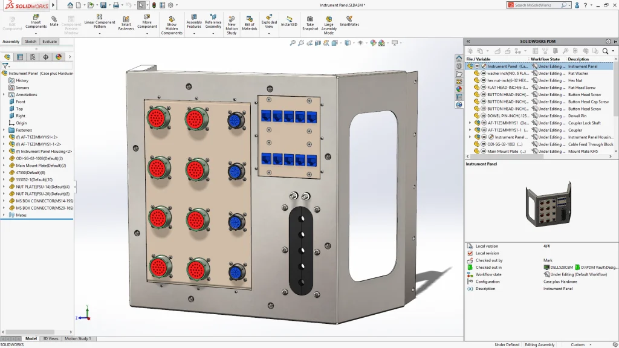Open the Exploded View dropdown arrow
The width and height of the screenshot is (619, 348).
point(269,33)
